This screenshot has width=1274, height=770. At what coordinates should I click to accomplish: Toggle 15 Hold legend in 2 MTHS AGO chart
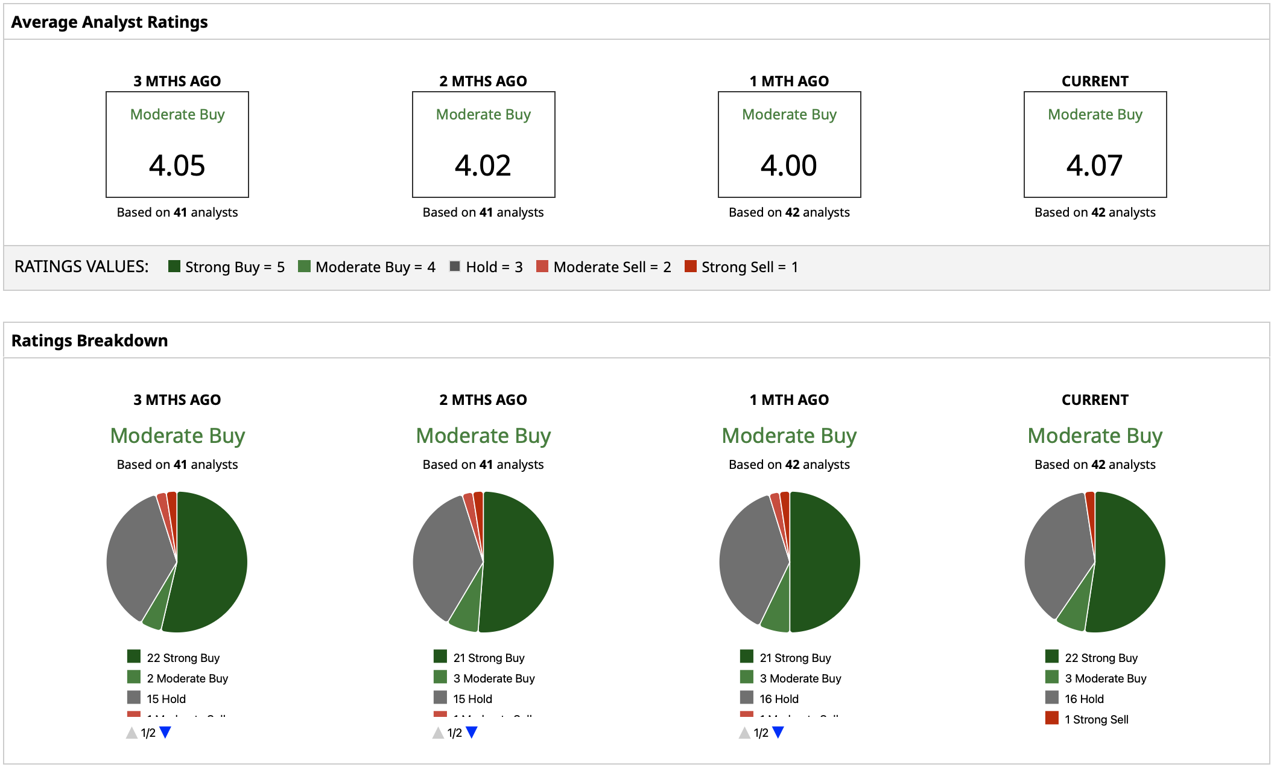tap(472, 698)
